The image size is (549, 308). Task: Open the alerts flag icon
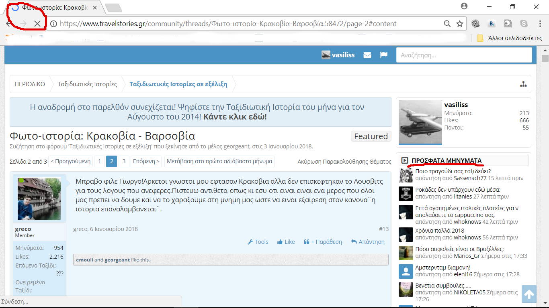click(384, 55)
